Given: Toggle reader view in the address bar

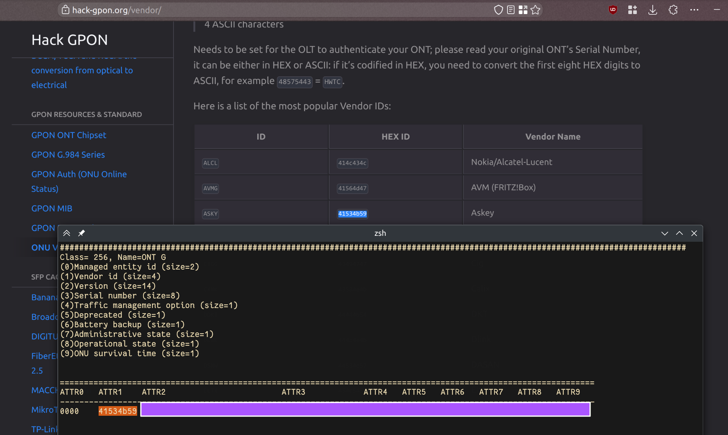Looking at the screenshot, I should (511, 10).
